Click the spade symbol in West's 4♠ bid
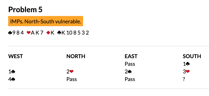The width and height of the screenshot is (209, 96). (13, 79)
